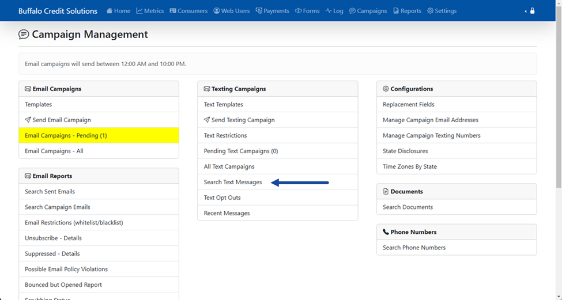Click the chat icon beside Campaign Management title
Viewport: 562px width, 300px height.
[24, 35]
